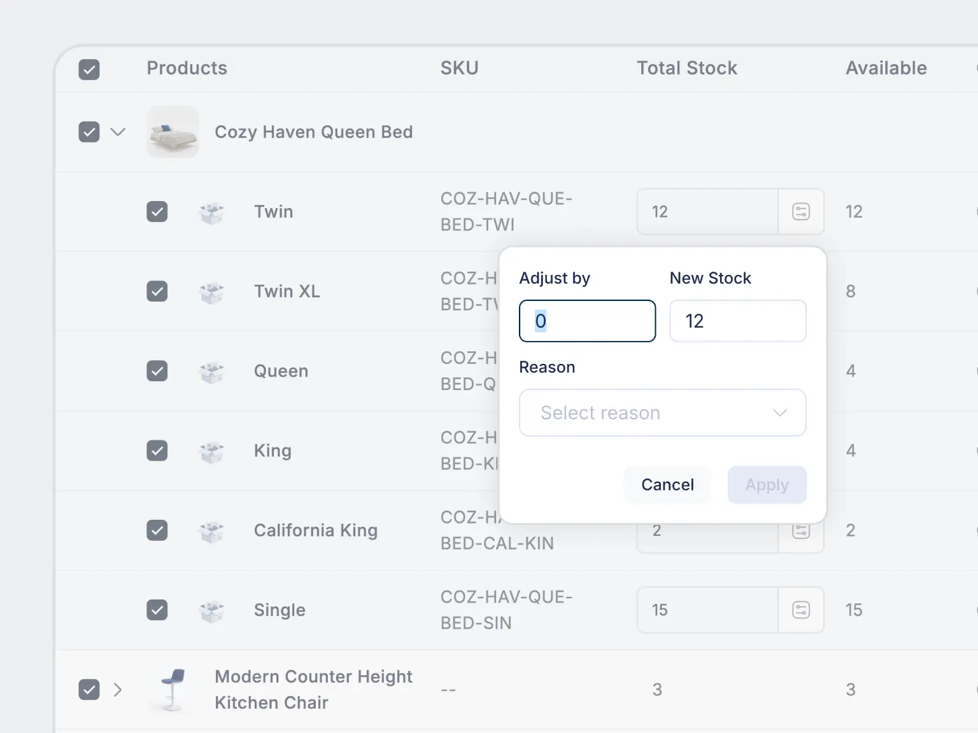The height and width of the screenshot is (733, 978).
Task: Open the Select reason dropdown
Action: point(663,412)
